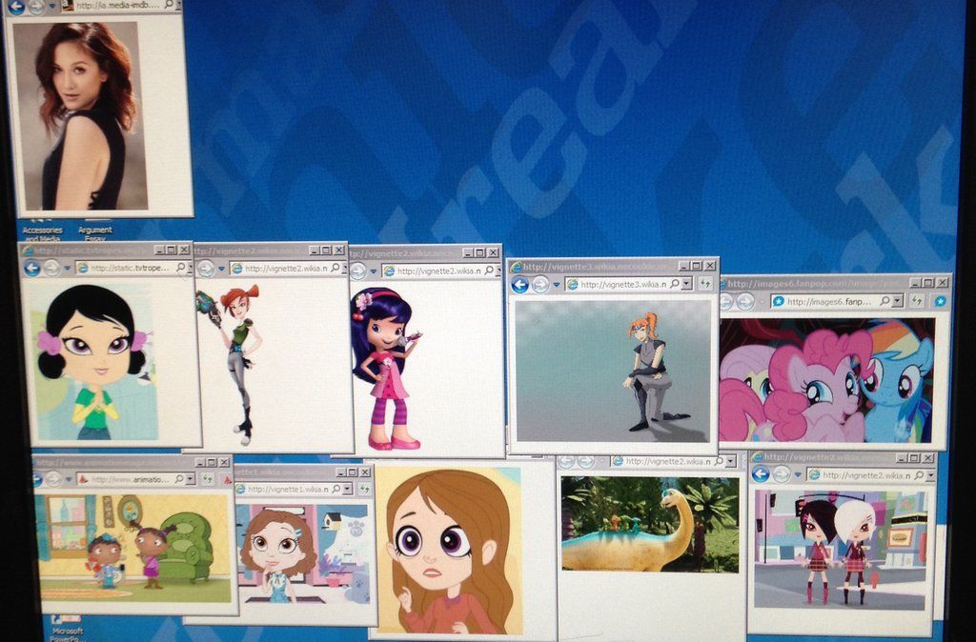976x642 pixels.
Task: Click the fanpop address bar URL
Action: 829,302
